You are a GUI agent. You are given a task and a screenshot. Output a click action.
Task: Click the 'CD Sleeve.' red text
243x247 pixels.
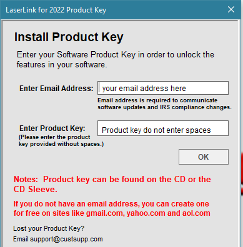point(36,189)
